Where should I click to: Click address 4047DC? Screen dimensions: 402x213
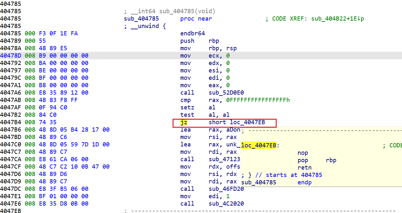pyautogui.click(x=11, y=189)
